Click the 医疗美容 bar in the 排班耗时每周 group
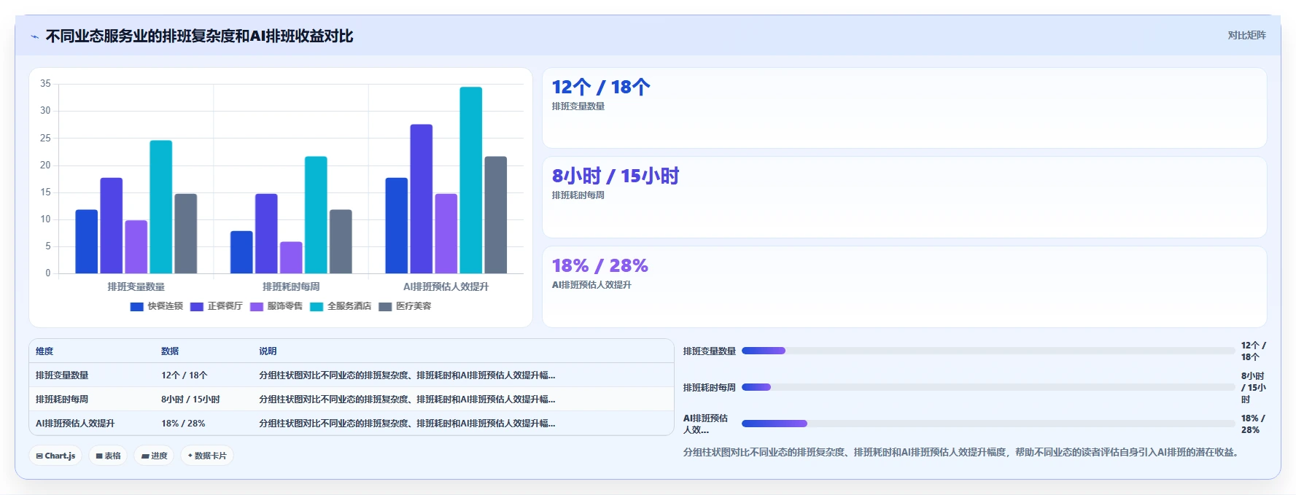The image size is (1296, 495). tap(341, 242)
